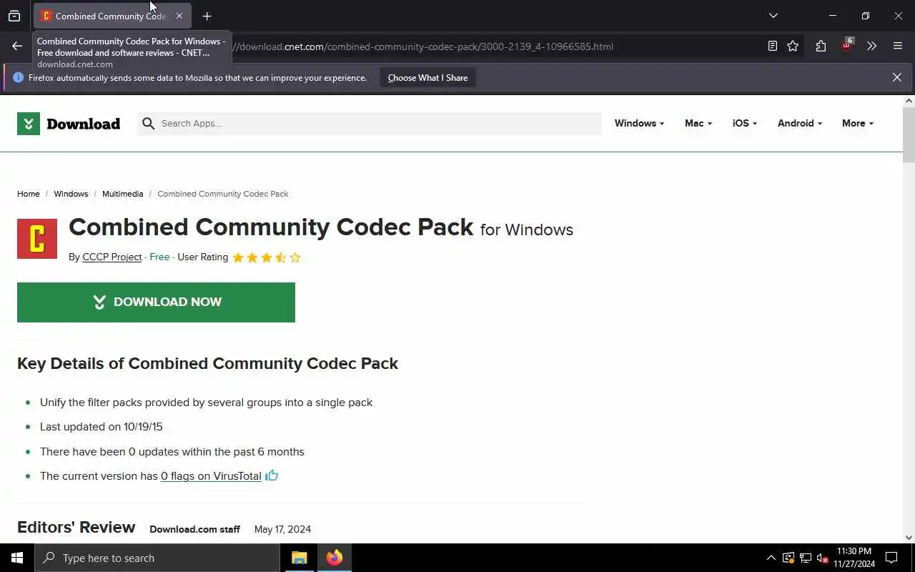Expand the Android menu dropdown
Screen dimensions: 915x572
pyautogui.click(x=799, y=123)
